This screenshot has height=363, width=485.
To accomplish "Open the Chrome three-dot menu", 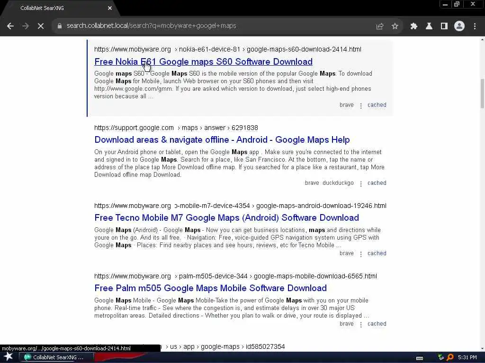I will tap(475, 26).
